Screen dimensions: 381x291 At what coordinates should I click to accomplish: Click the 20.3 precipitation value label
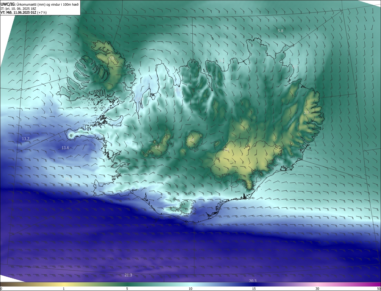(252, 281)
